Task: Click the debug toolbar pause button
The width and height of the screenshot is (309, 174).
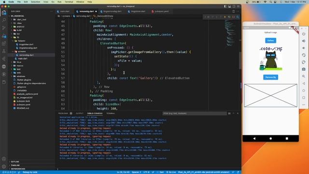Action: 208,17
